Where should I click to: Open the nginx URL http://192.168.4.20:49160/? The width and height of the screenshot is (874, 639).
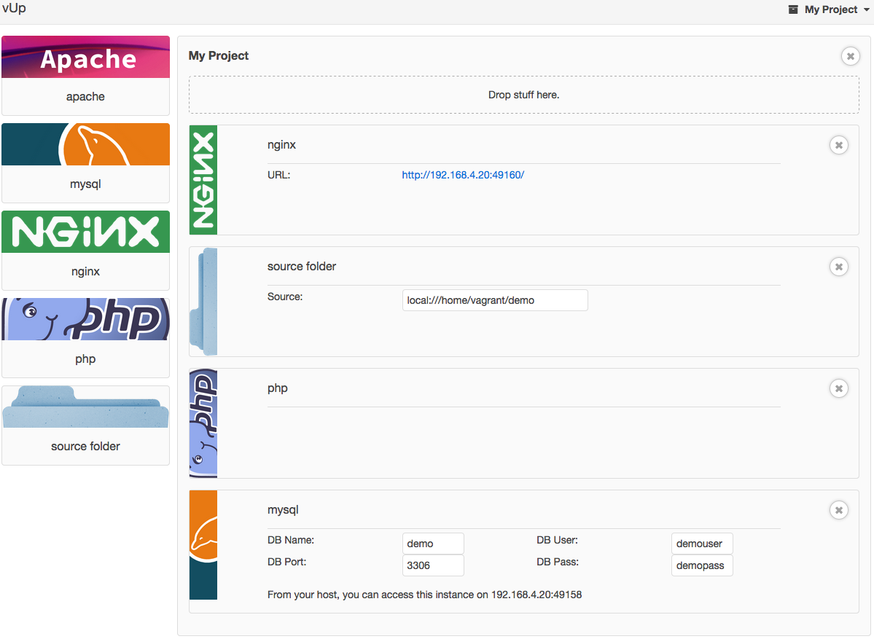click(463, 175)
